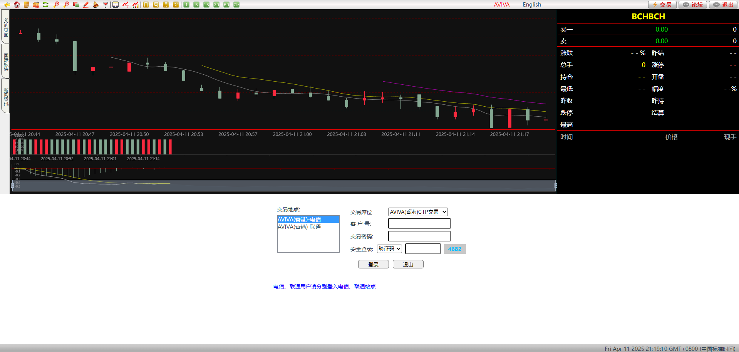Switch to daily chart with 日 icon
This screenshot has width=739, height=352.
(x=146, y=5)
